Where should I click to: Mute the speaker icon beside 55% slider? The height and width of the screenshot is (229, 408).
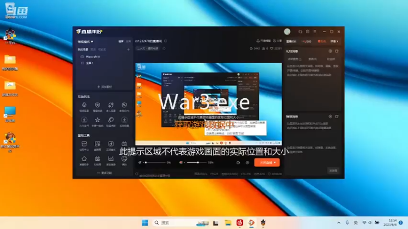click(x=181, y=162)
